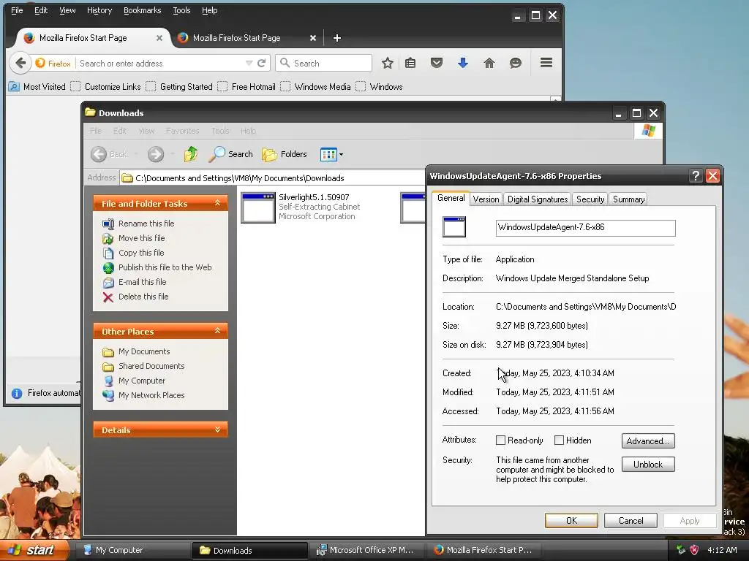
Task: Click OK in the Properties dialog
Action: click(571, 520)
